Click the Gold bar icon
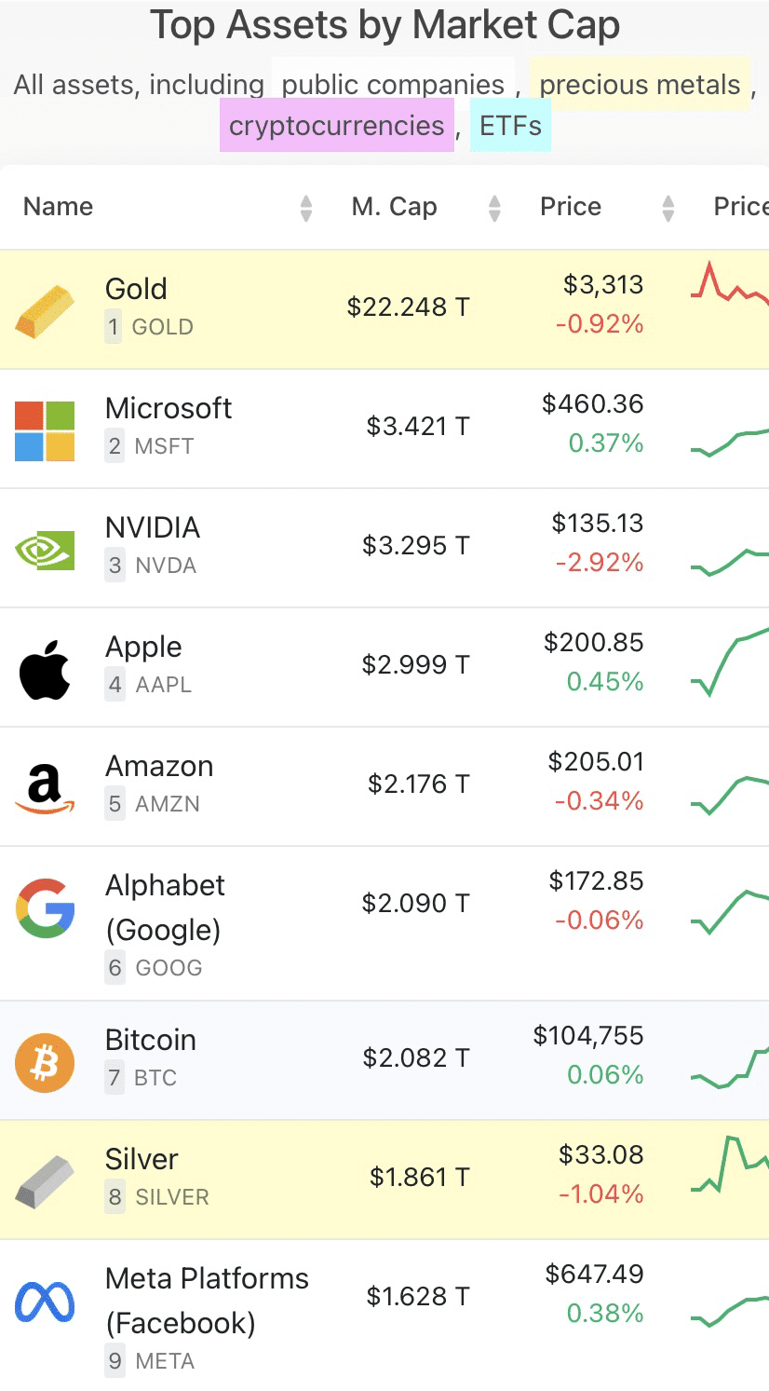This screenshot has height=1391, width=769. 45,310
